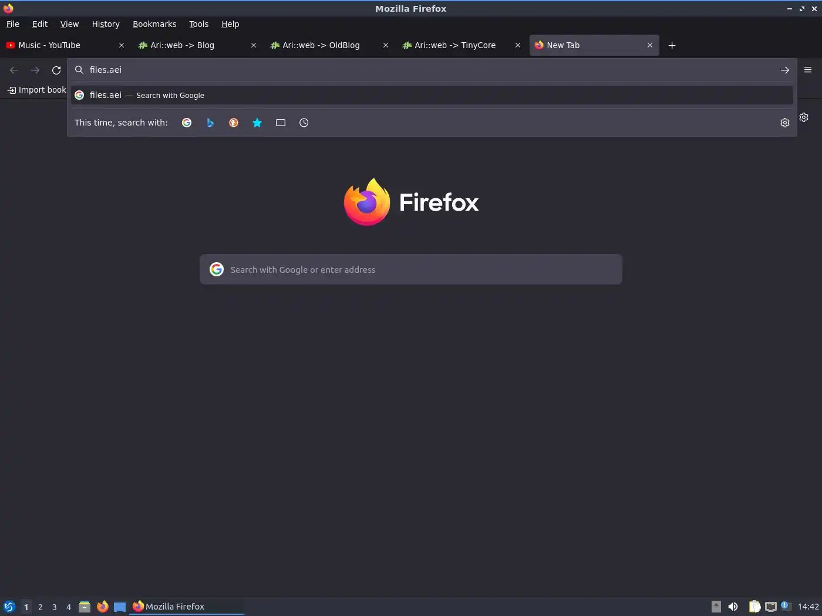Show desktop using taskbar blue icon
This screenshot has height=616, width=822.
click(x=120, y=607)
